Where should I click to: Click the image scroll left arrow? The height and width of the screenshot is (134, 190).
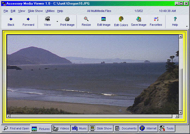click(x=8, y=116)
